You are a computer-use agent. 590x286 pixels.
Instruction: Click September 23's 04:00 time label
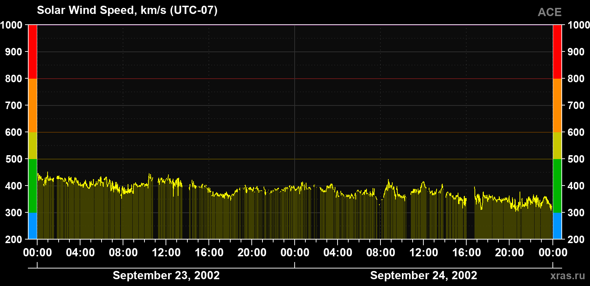(x=80, y=253)
